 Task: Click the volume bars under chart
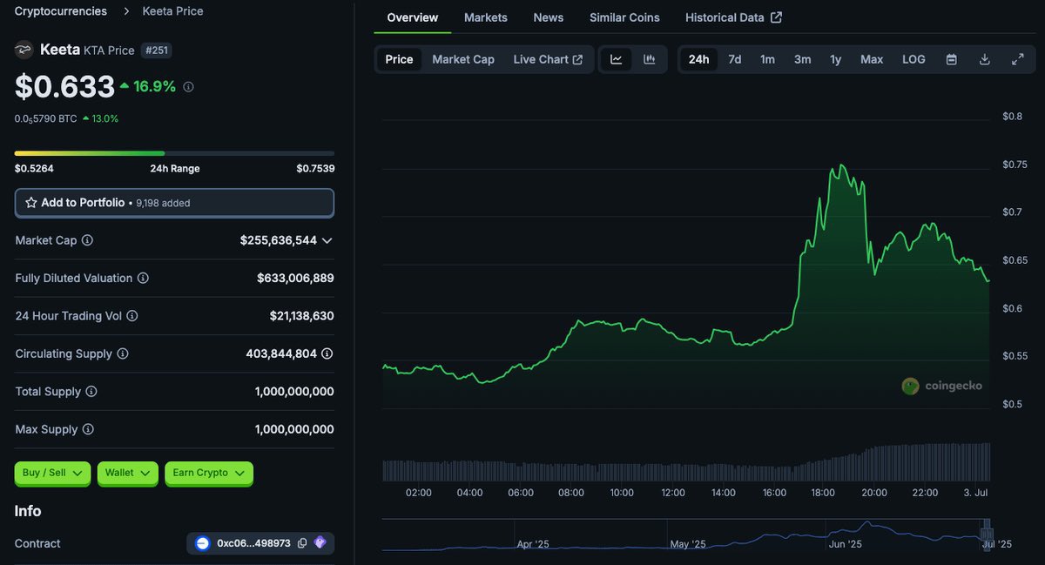686,462
